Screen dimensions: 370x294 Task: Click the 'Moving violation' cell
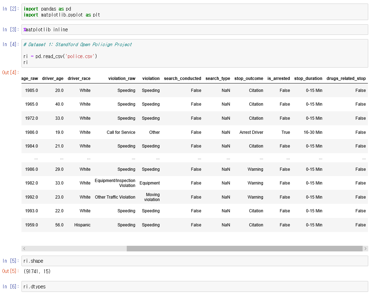(x=152, y=197)
